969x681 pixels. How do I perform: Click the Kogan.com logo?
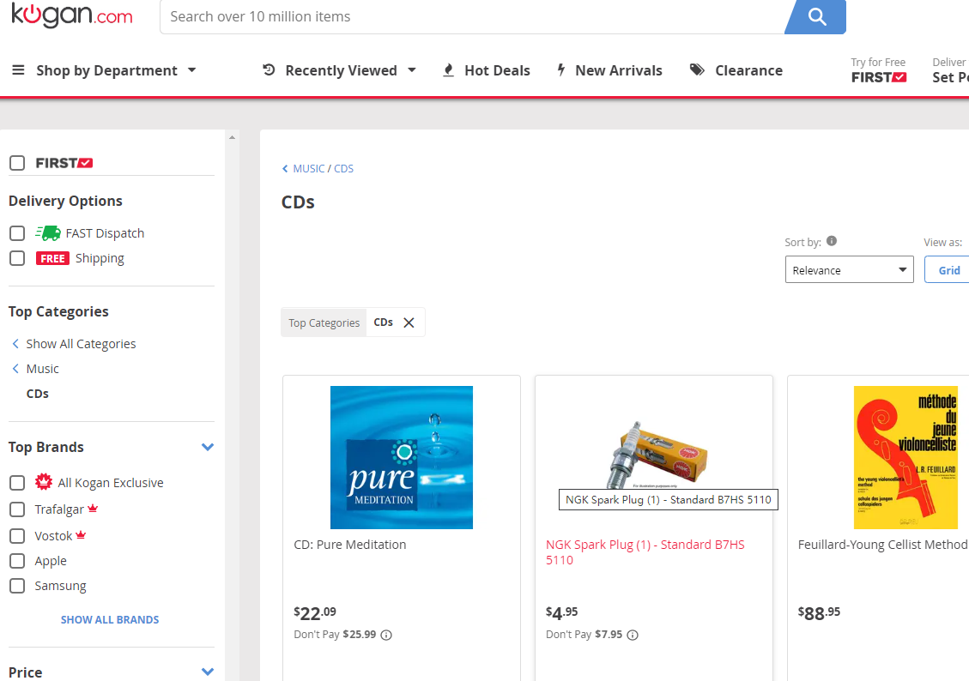[72, 16]
